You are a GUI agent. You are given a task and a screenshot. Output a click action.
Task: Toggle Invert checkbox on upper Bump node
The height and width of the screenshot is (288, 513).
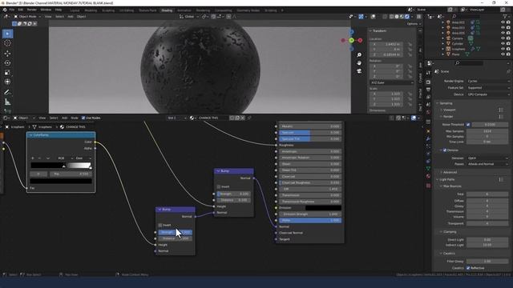(x=219, y=186)
